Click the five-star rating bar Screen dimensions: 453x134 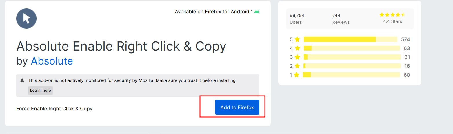point(350,39)
